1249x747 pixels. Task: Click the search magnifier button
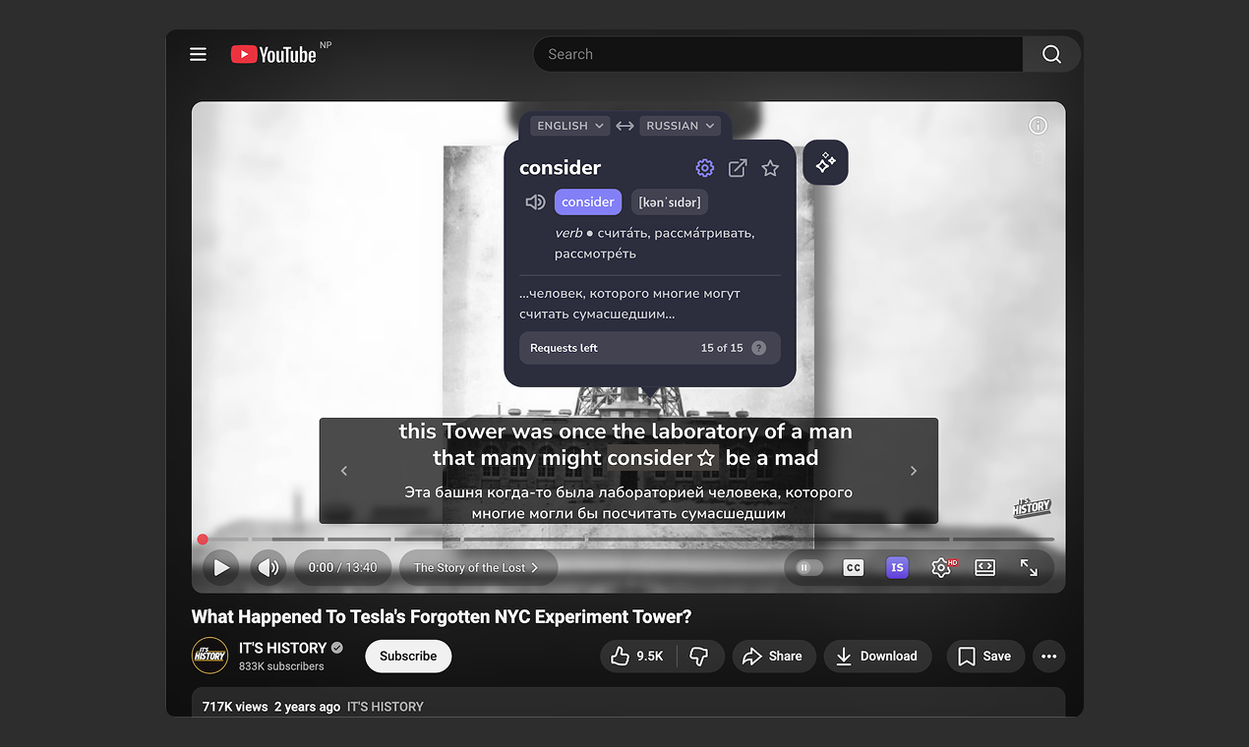click(1051, 54)
